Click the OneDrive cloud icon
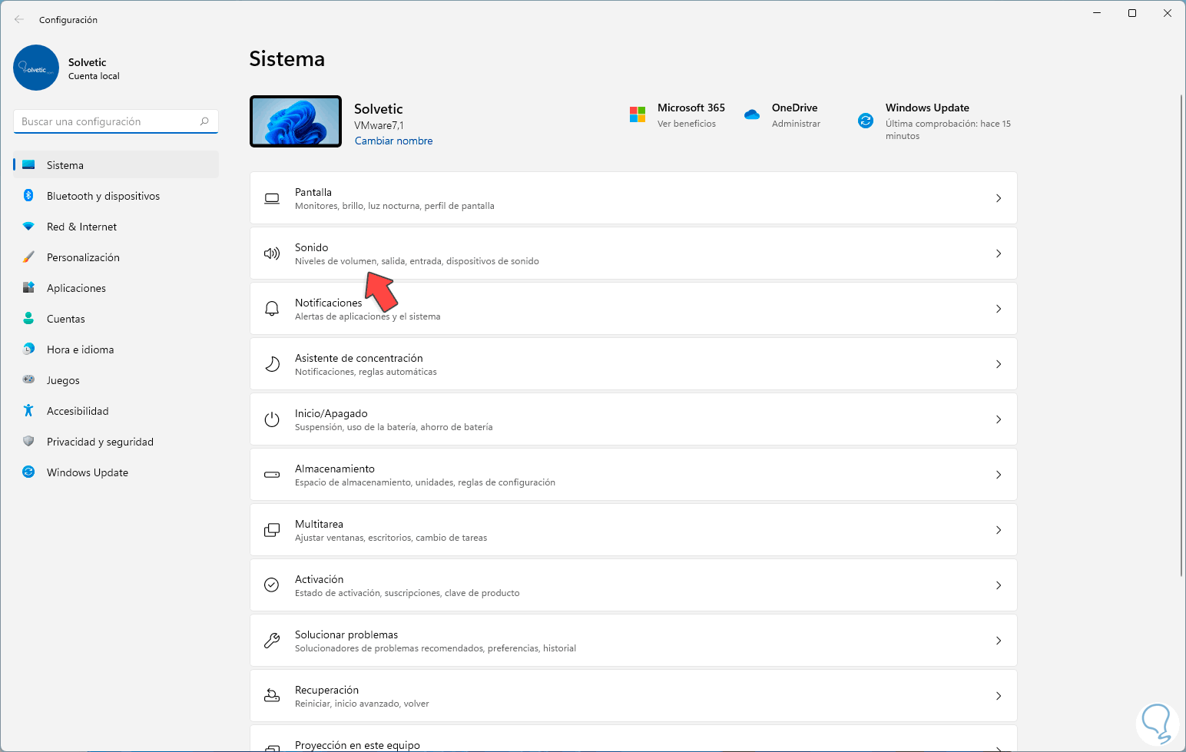Screen dimensions: 1186x752 click(x=752, y=114)
